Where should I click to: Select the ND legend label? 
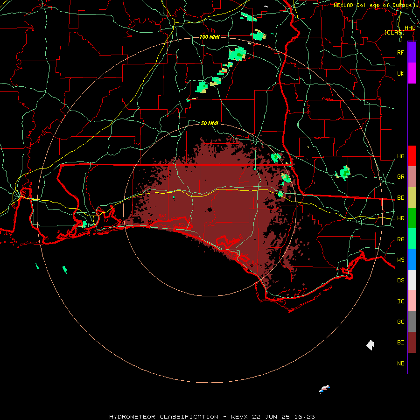400,364
